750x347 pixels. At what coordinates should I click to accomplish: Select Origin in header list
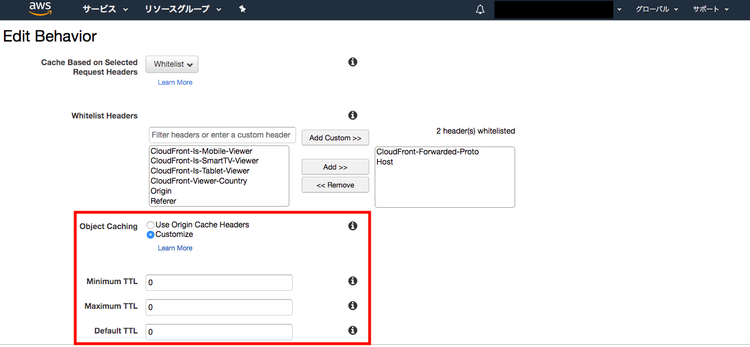(x=161, y=191)
